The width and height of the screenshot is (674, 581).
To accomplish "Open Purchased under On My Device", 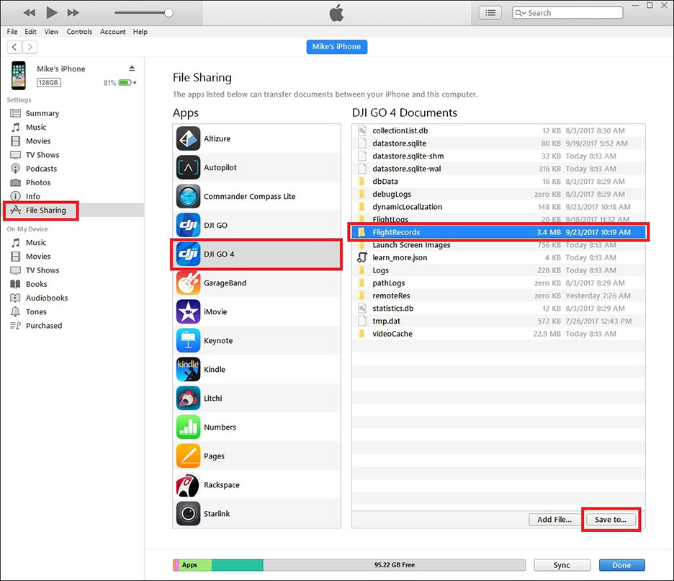I will (x=43, y=325).
